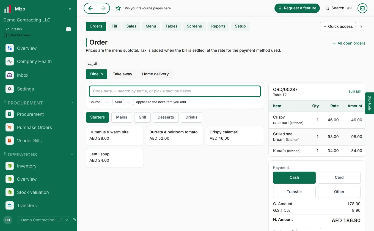Choose the Seat selector

pyautogui.click(x=128, y=102)
